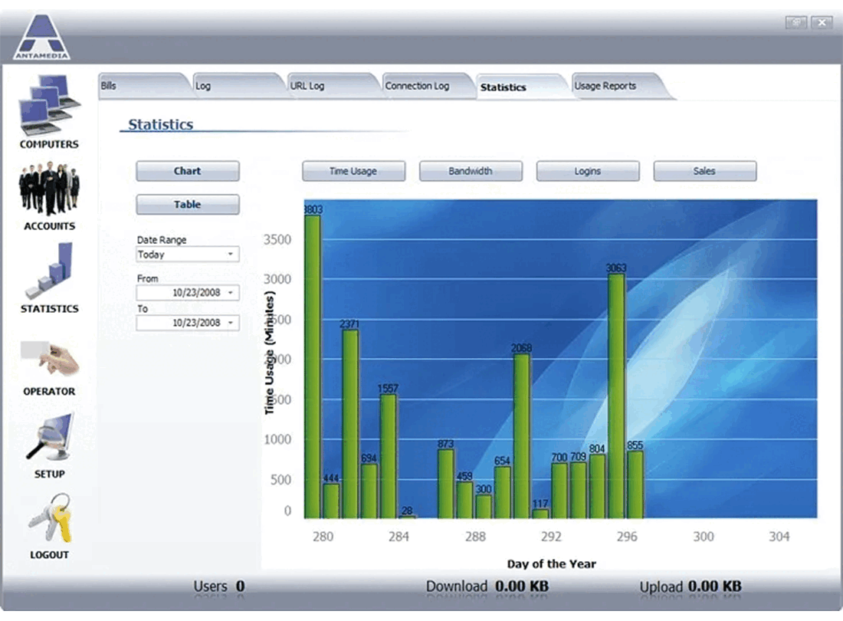843x621 pixels.
Task: Display the Sales statistics
Action: tap(705, 171)
